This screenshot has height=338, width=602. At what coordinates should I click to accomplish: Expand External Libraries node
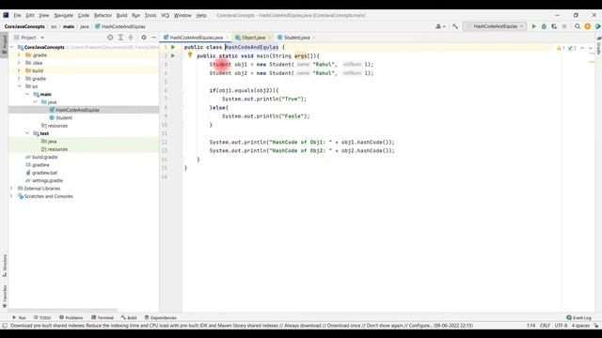pyautogui.click(x=11, y=189)
